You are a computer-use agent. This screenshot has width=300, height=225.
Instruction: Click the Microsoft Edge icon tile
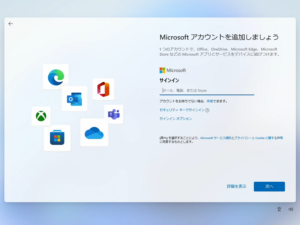click(56, 77)
